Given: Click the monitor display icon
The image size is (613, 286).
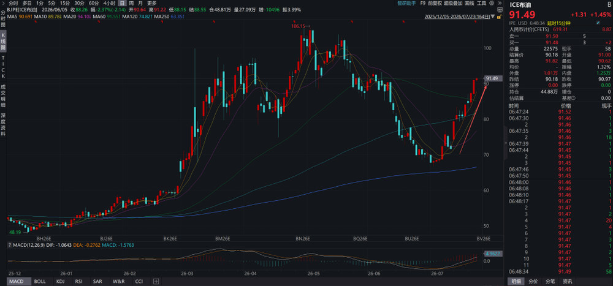Looking at the screenshot, I should (x=500, y=10).
